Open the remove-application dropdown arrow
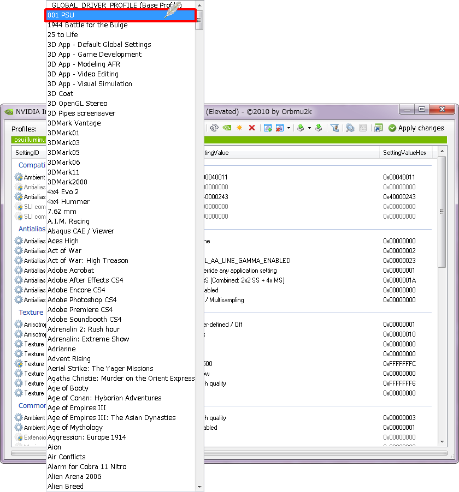This screenshot has height=492, width=459. point(289,128)
